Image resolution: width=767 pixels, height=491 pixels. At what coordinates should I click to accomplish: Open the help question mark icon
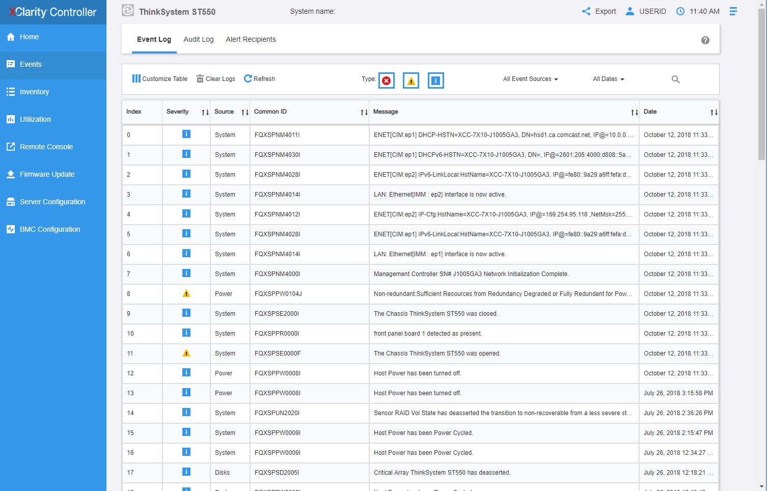coord(705,40)
